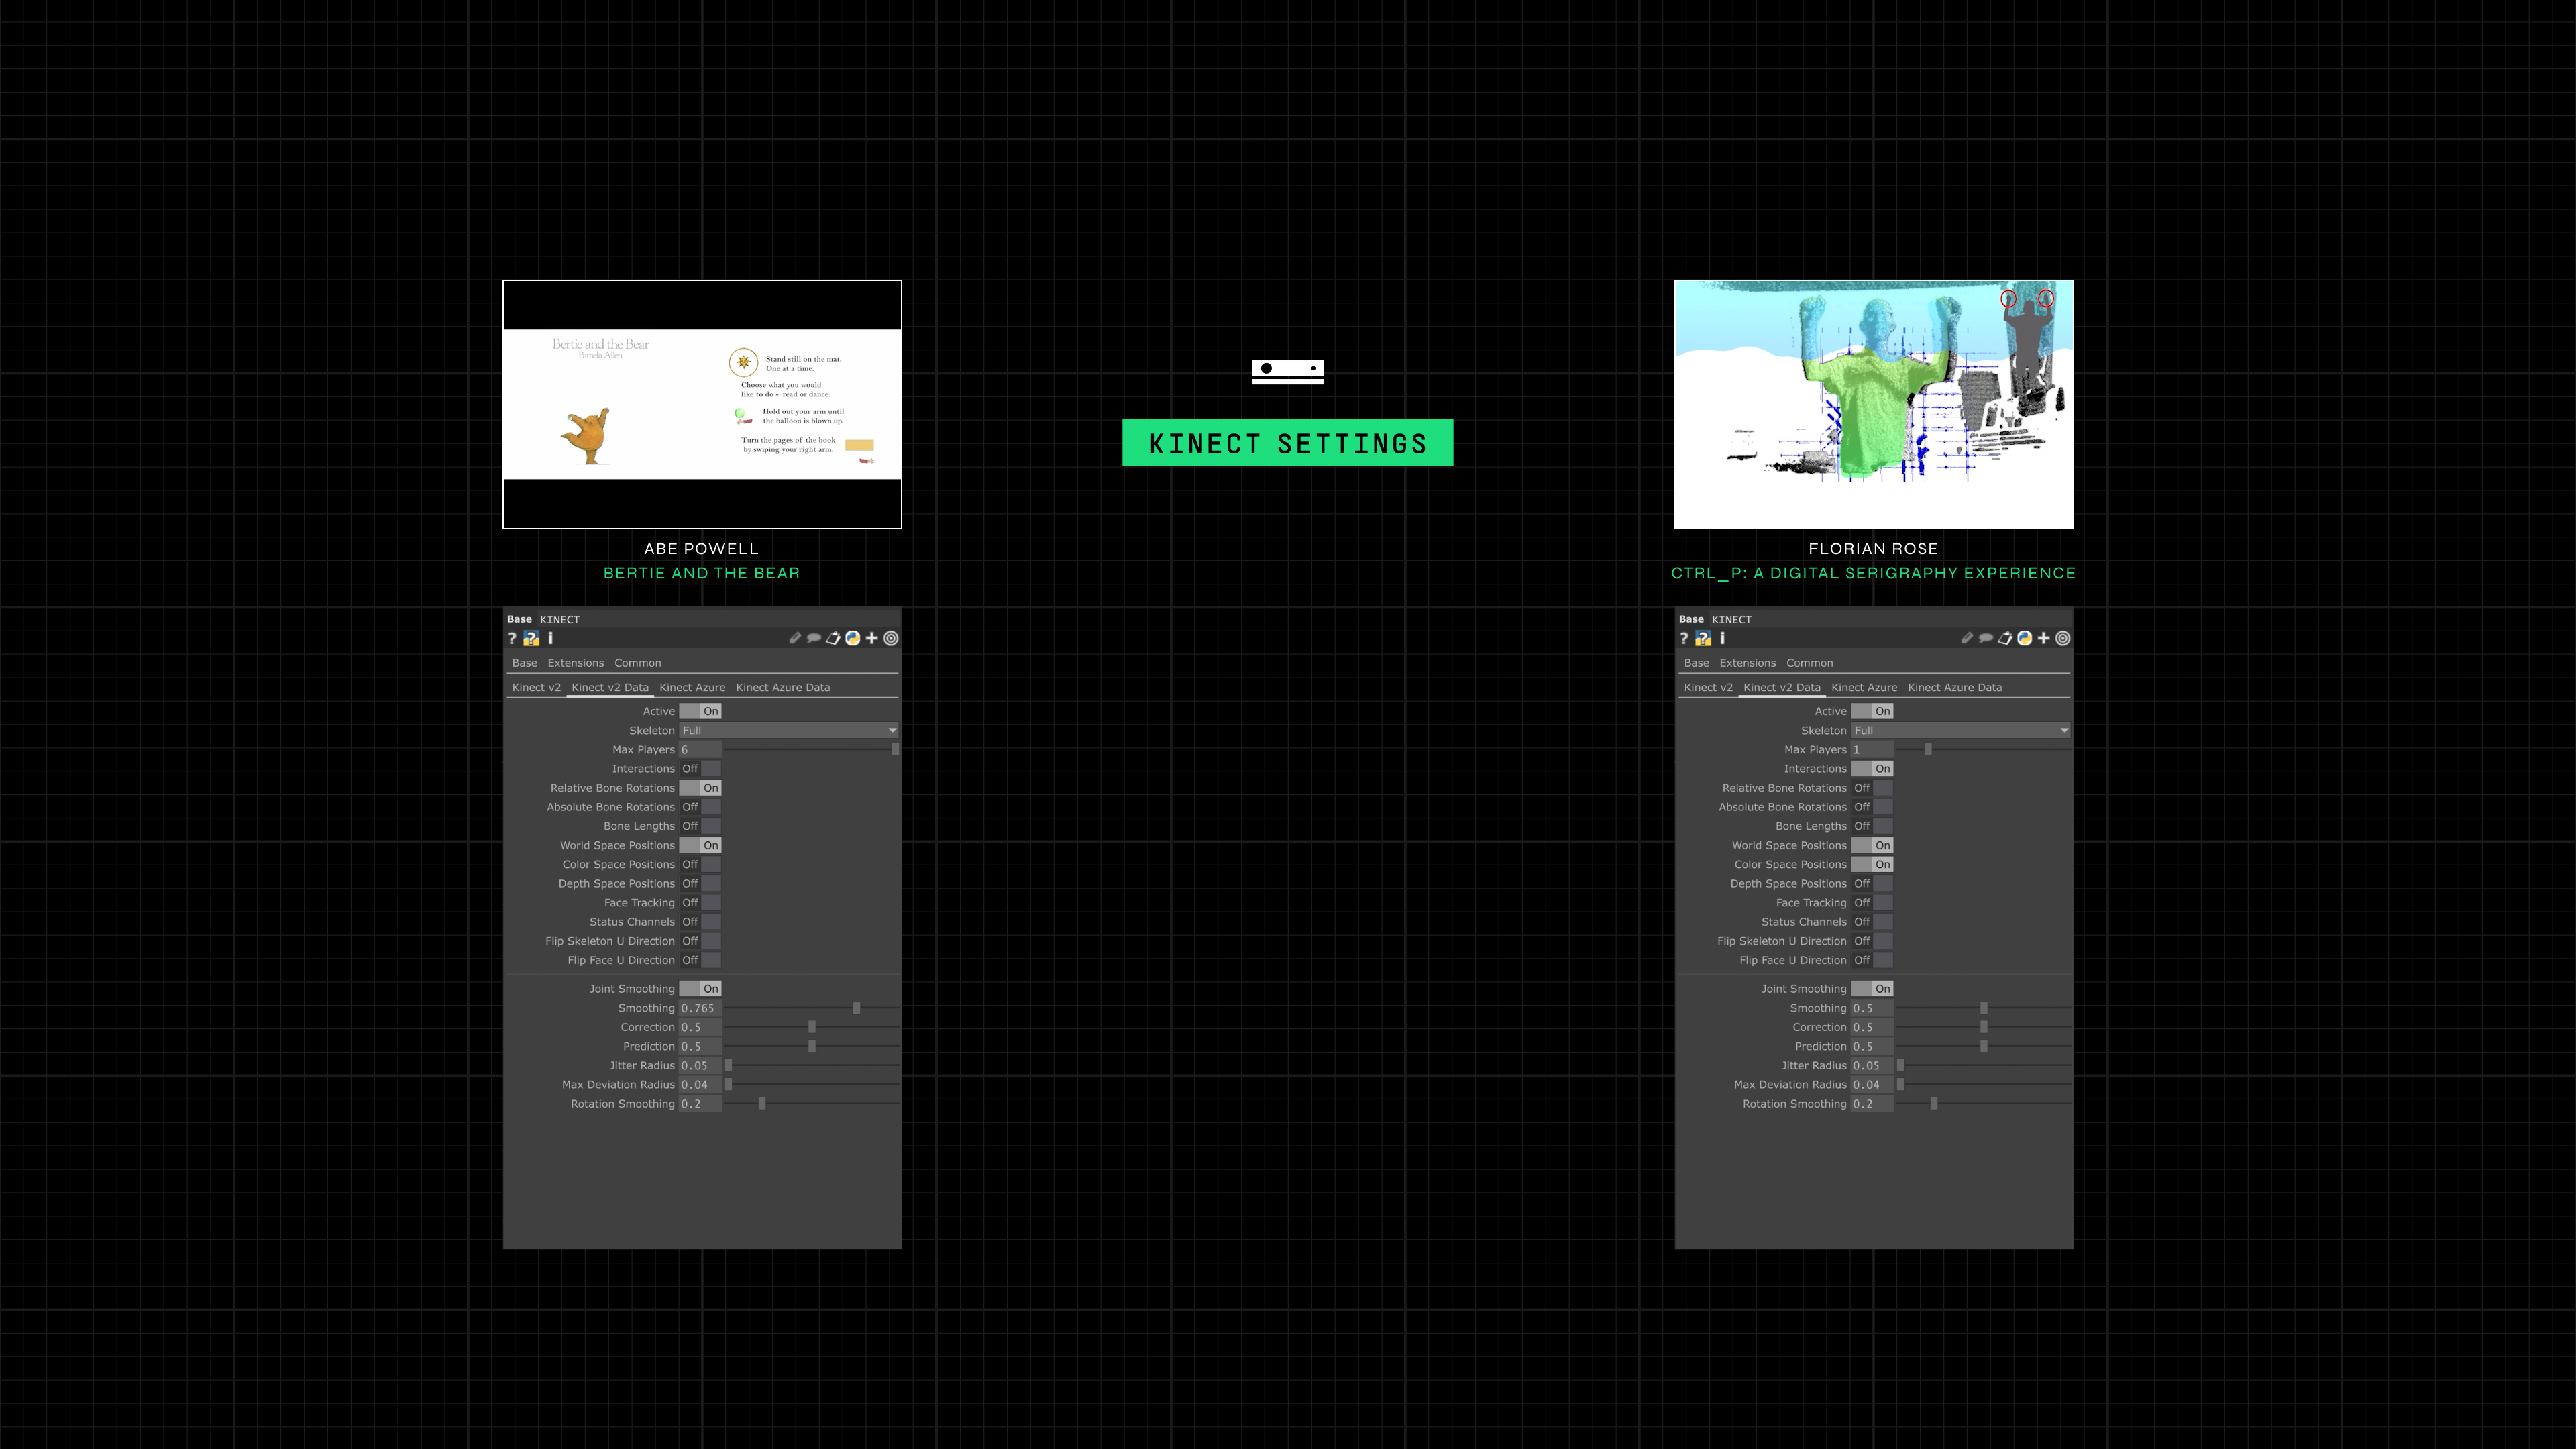Click the target circle icon in right panel
2576x1449 pixels.
click(2062, 638)
